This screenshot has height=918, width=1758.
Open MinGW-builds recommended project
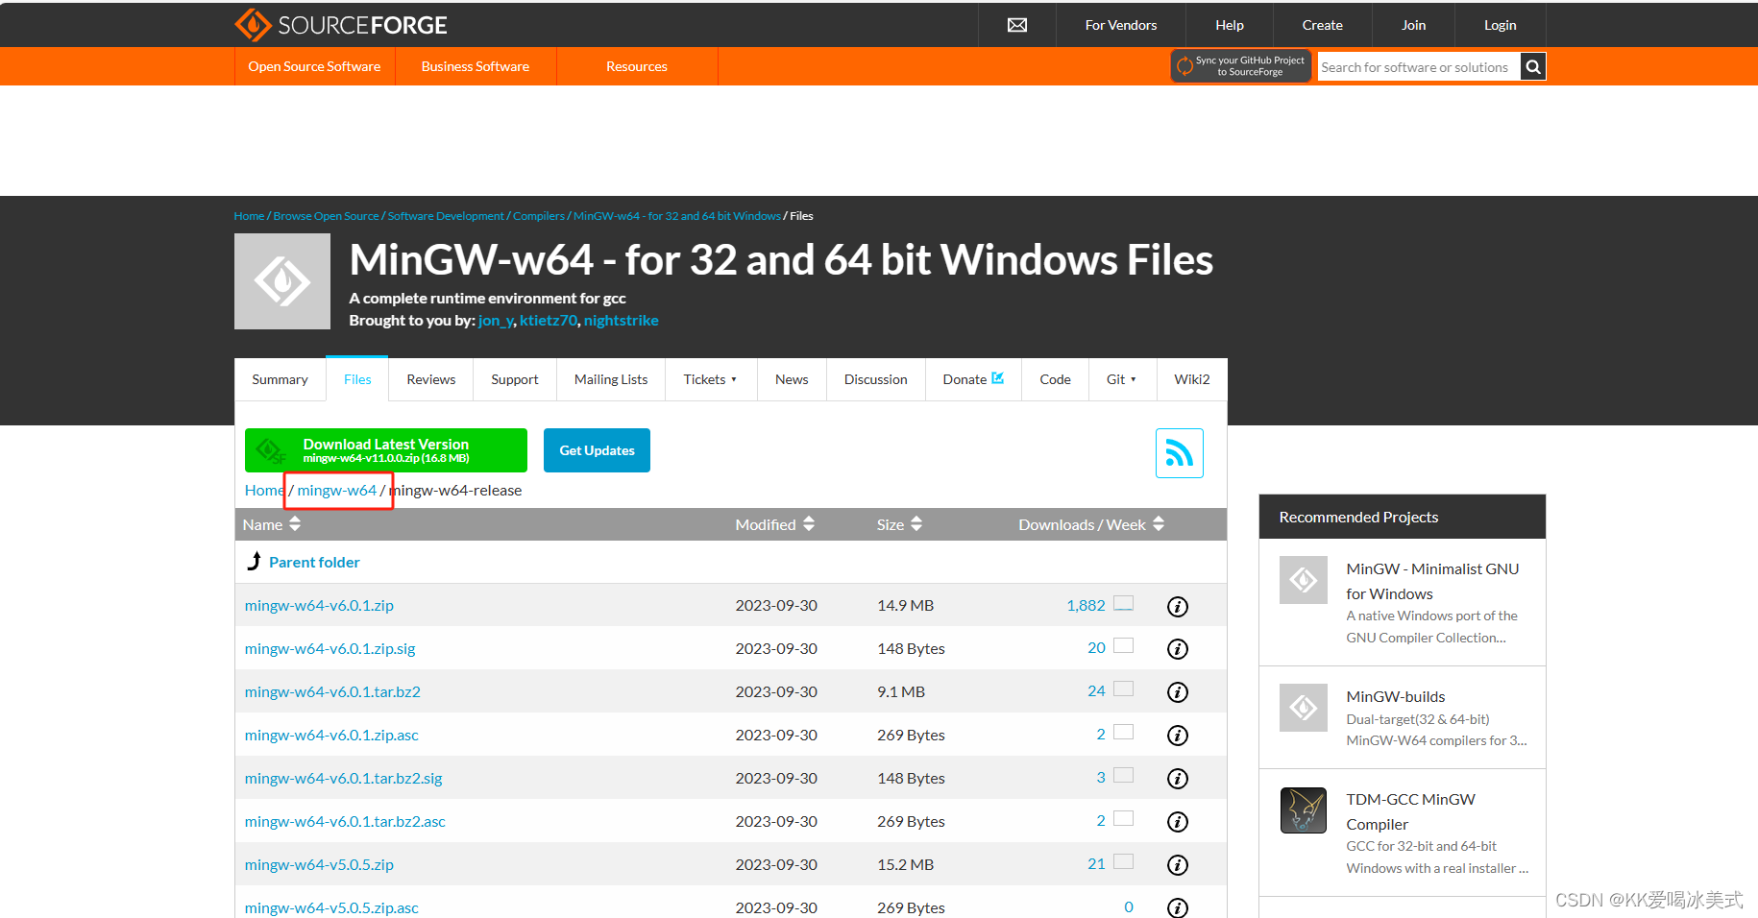click(1396, 697)
